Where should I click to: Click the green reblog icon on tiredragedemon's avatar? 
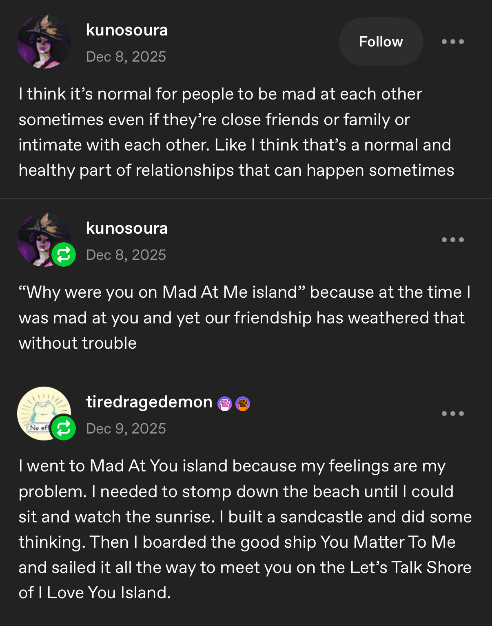[x=64, y=428]
